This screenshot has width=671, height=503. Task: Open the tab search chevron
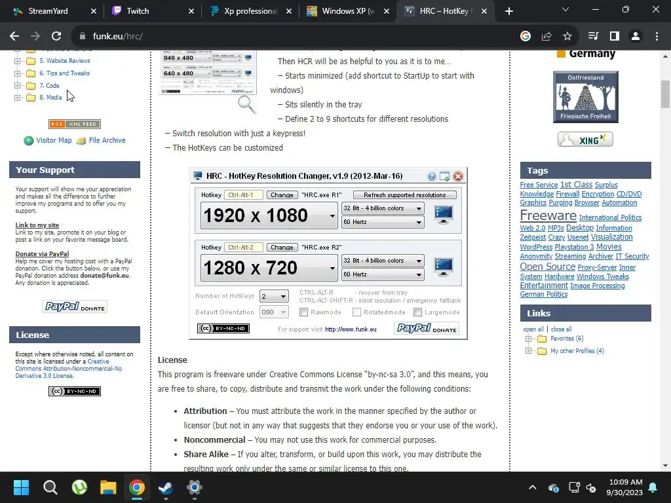point(566,9)
